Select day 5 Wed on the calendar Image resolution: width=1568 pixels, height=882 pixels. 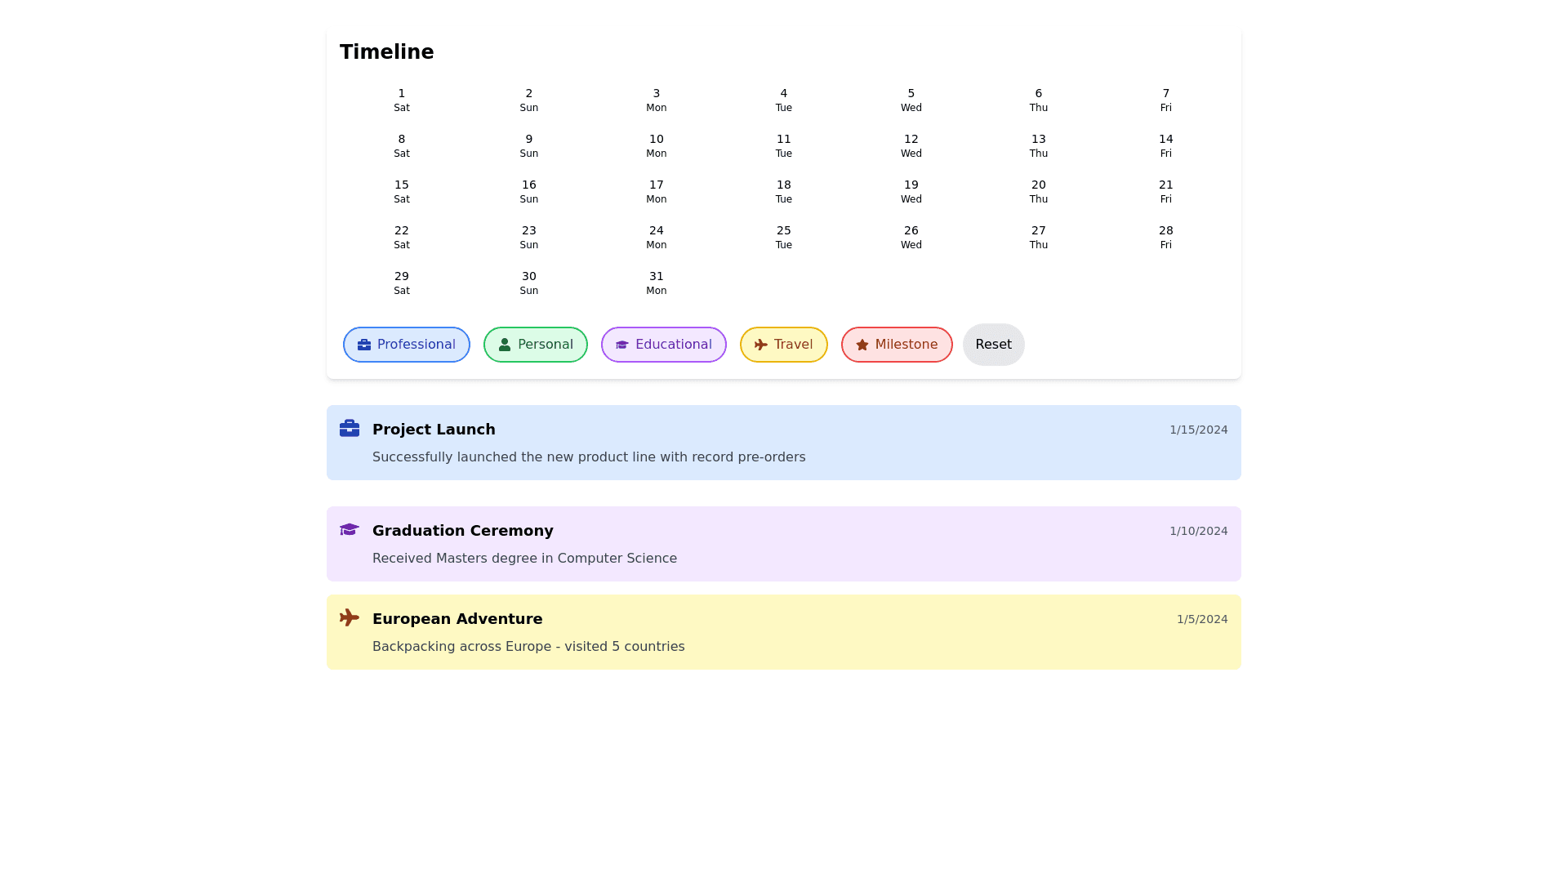click(x=911, y=100)
